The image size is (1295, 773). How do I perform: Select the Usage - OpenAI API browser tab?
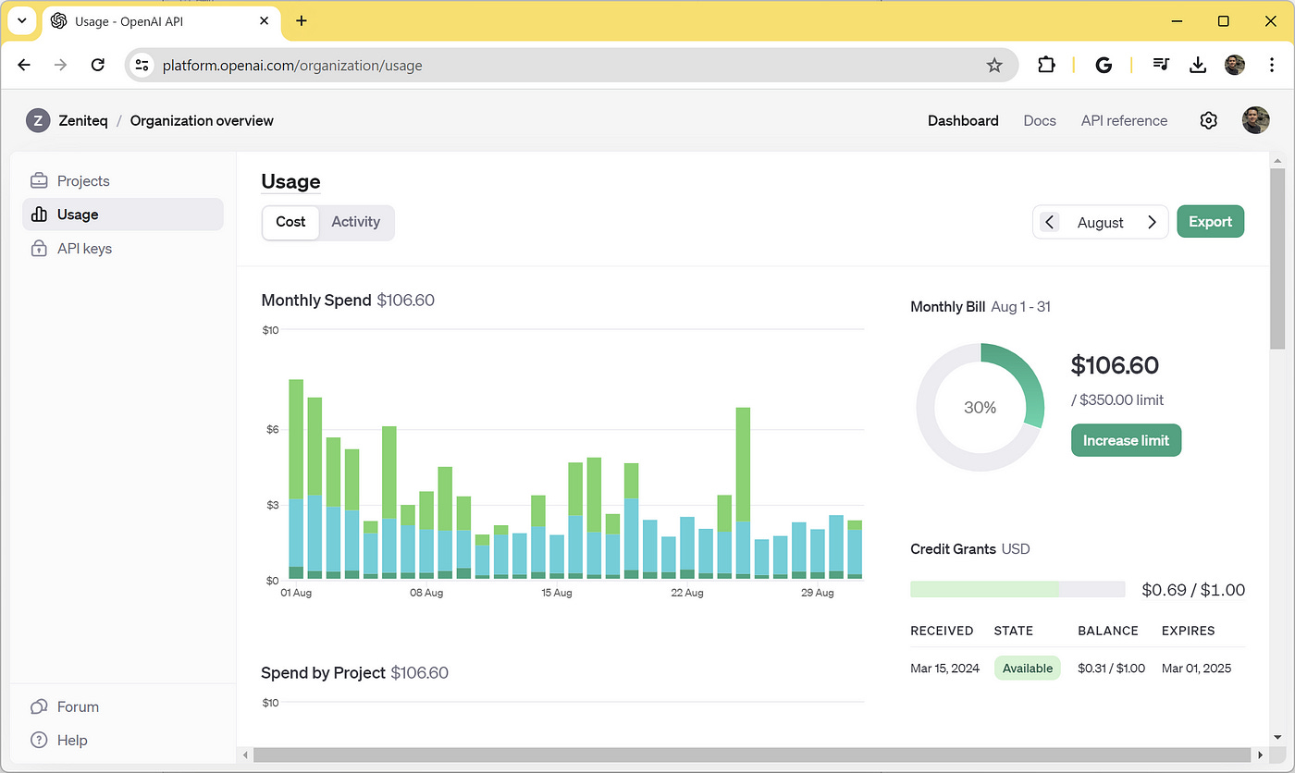click(162, 21)
